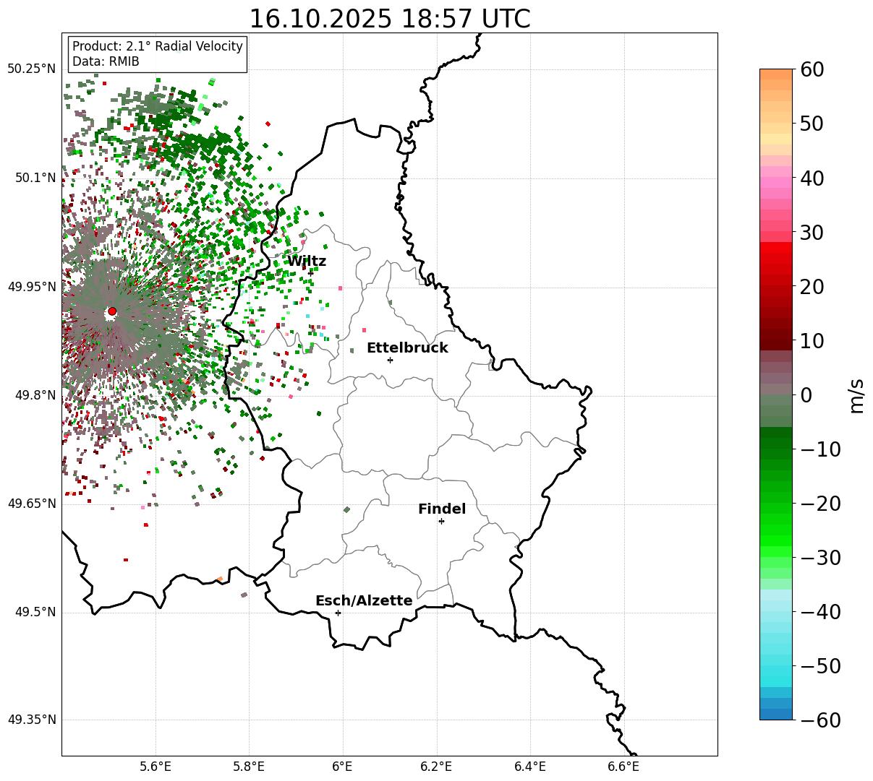Click the Findel station cross marker
The height and width of the screenshot is (781, 873).
tap(441, 521)
